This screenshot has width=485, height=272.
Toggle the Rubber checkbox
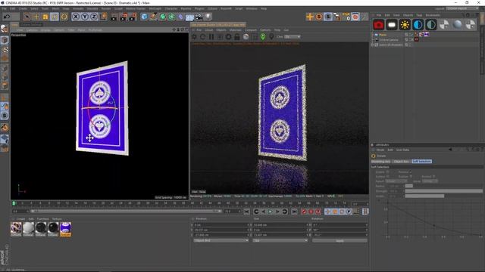(x=411, y=176)
